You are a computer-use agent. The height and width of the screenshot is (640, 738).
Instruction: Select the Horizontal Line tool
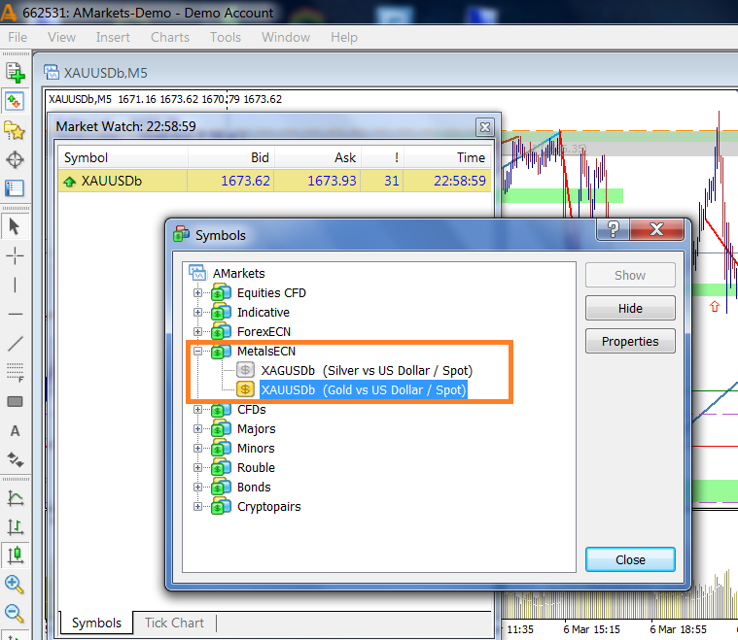tap(15, 314)
